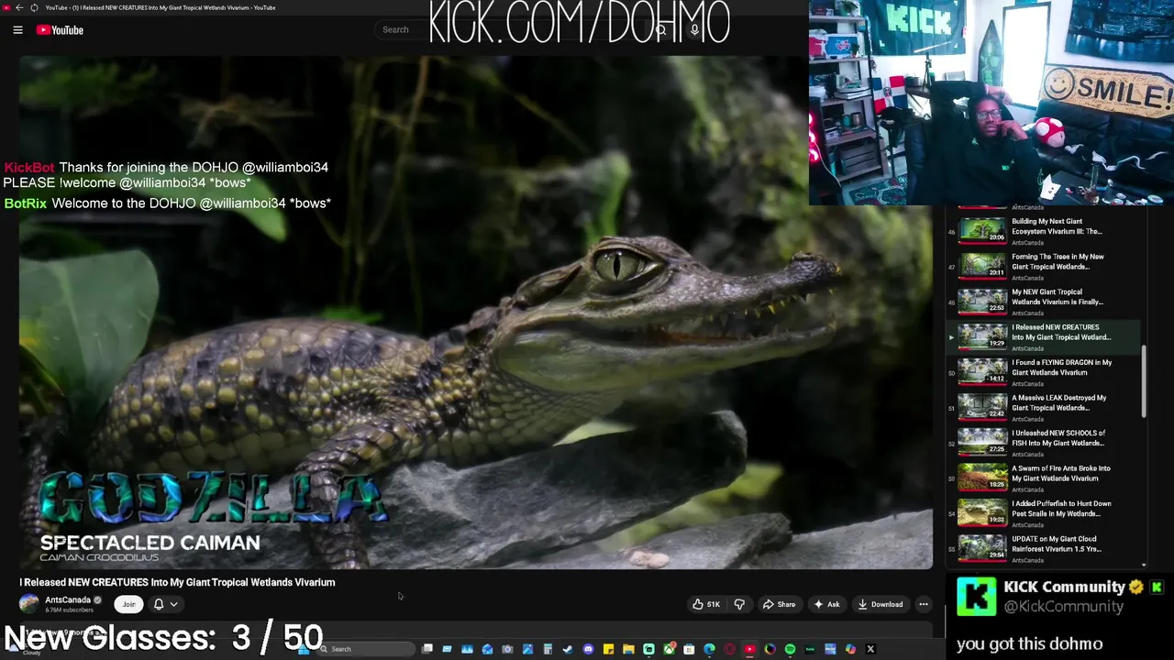The width and height of the screenshot is (1174, 660).
Task: Open Microsoft Store on the taskbar
Action: pos(689,649)
